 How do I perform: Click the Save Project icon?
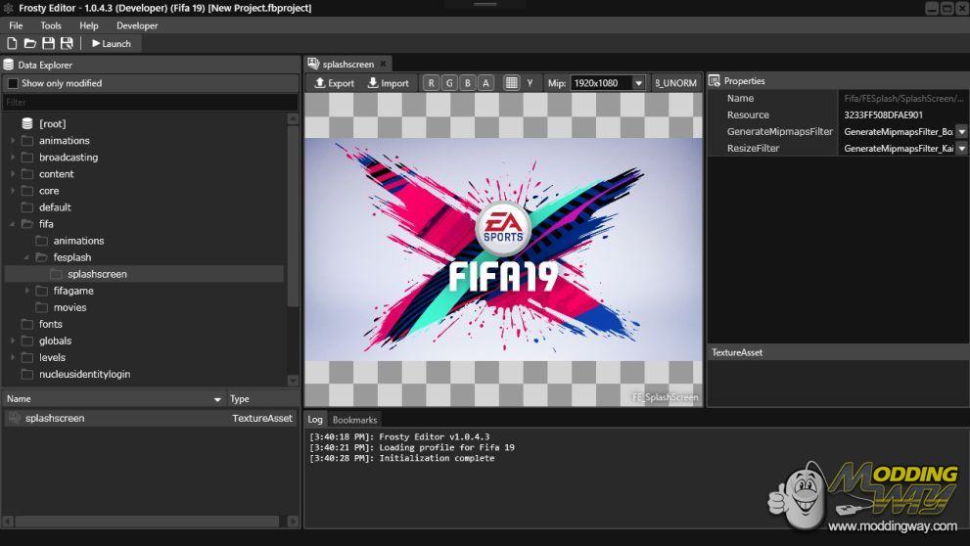pos(48,43)
